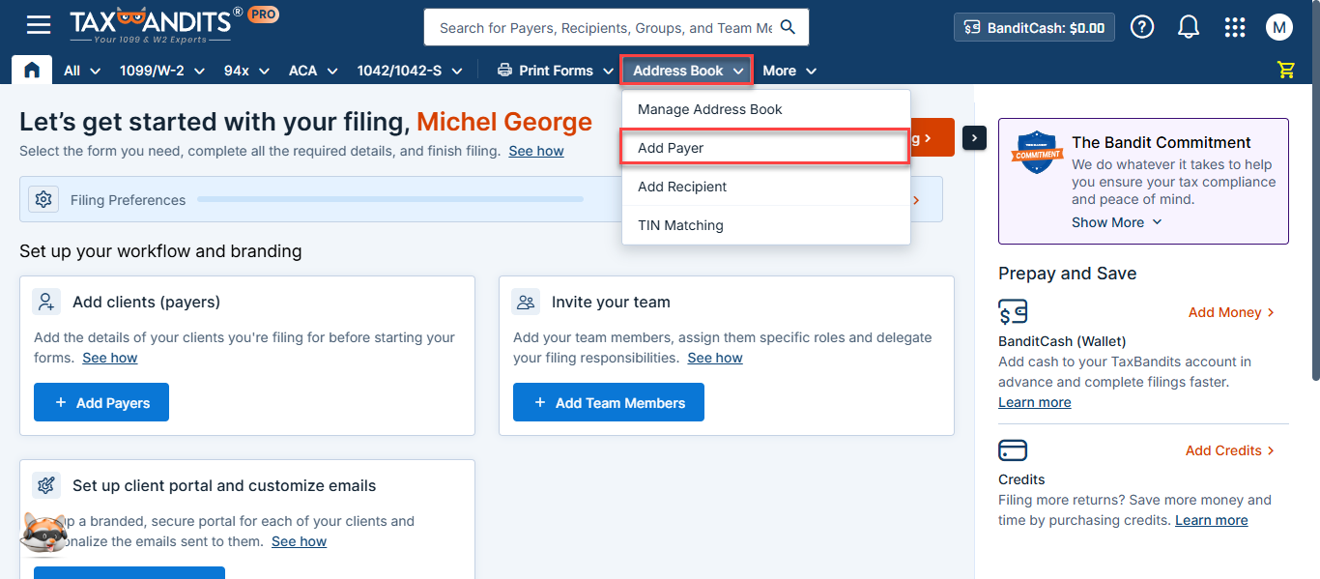The width and height of the screenshot is (1320, 579).
Task: Go to the home icon tab
Action: tap(32, 70)
